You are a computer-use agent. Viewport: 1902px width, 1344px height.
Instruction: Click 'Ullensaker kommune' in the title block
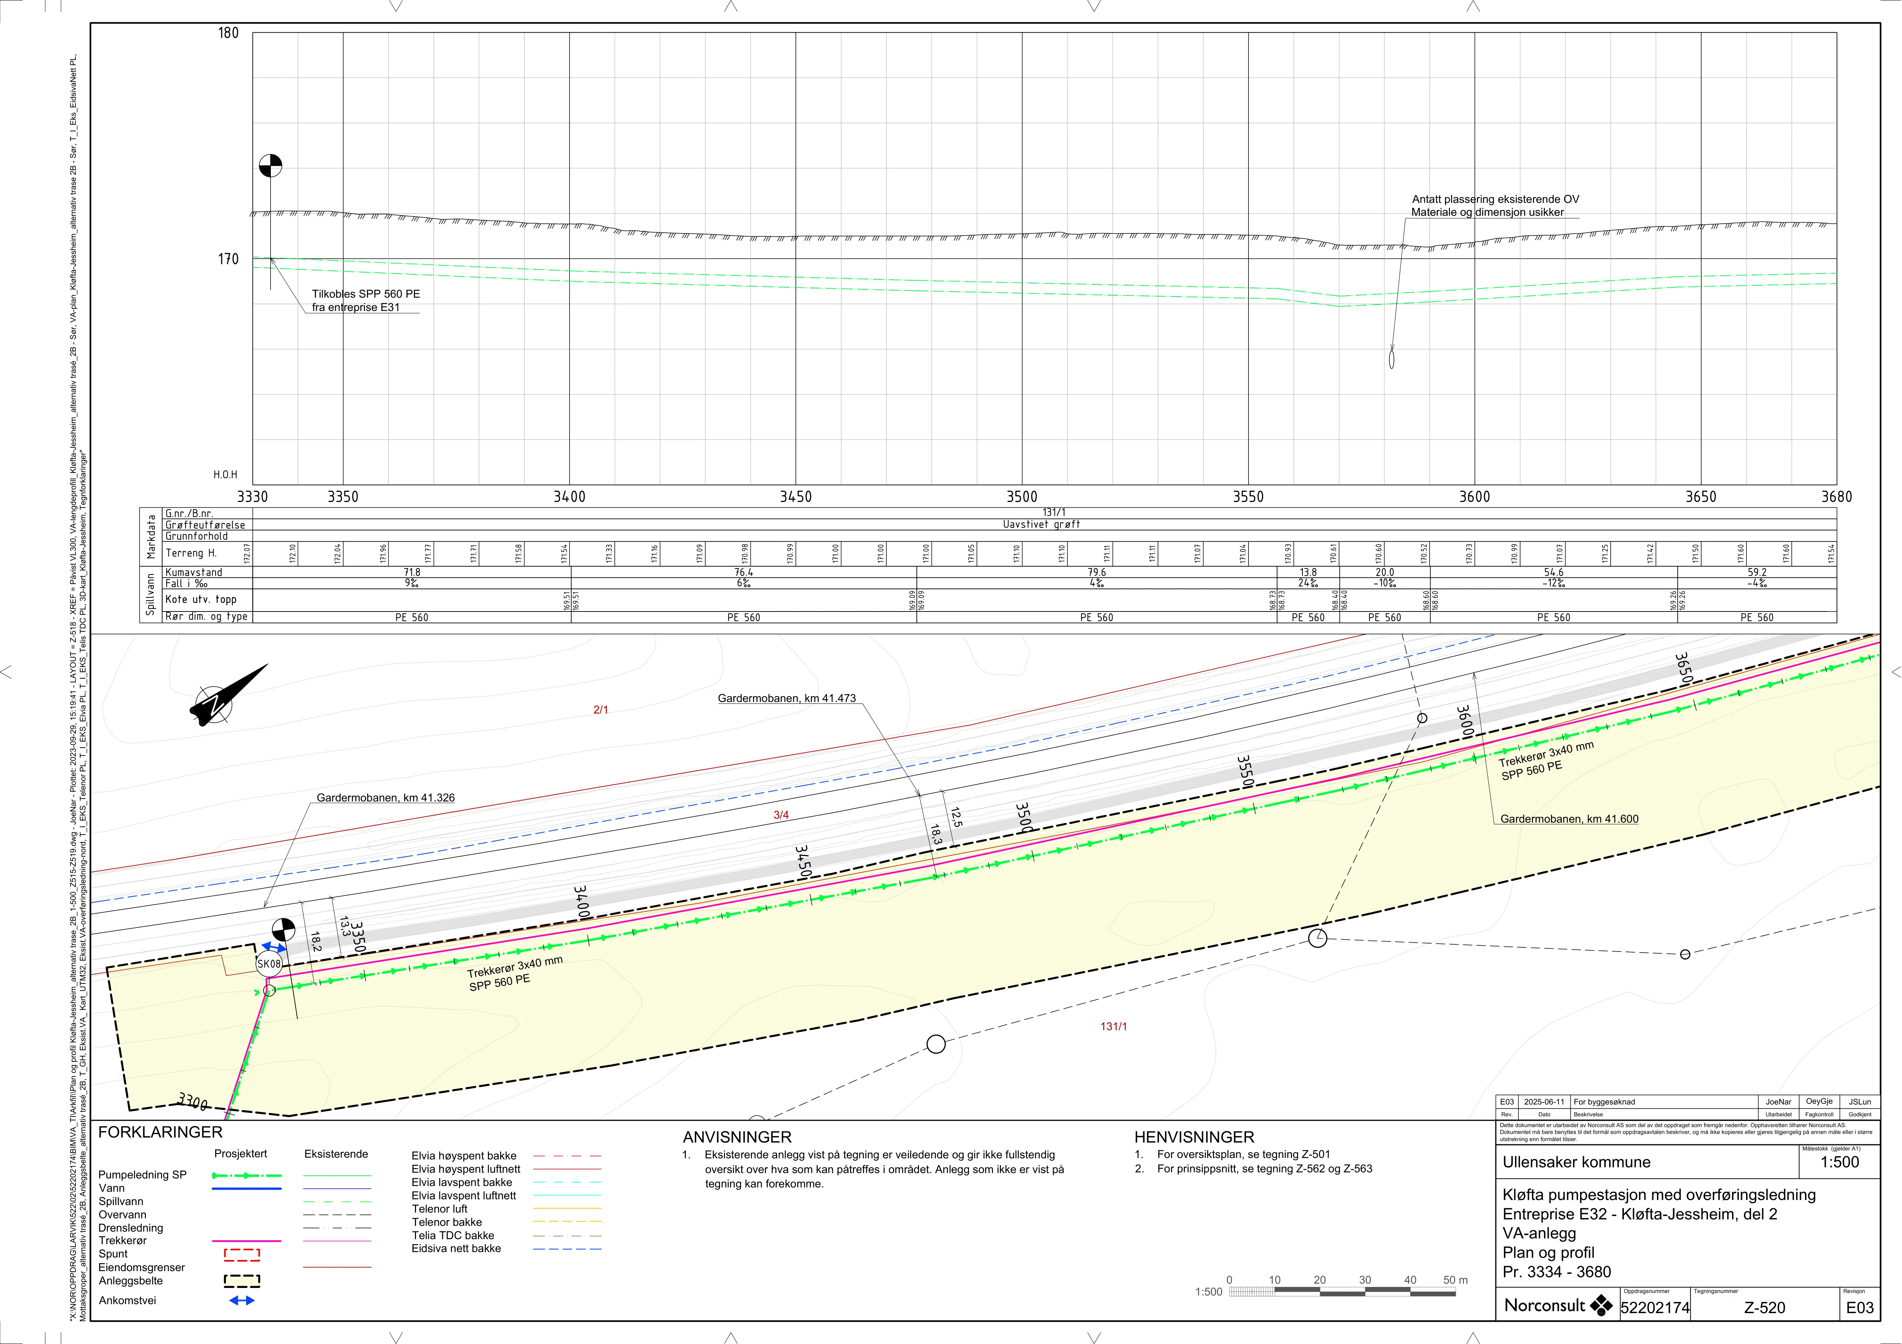[1576, 1162]
